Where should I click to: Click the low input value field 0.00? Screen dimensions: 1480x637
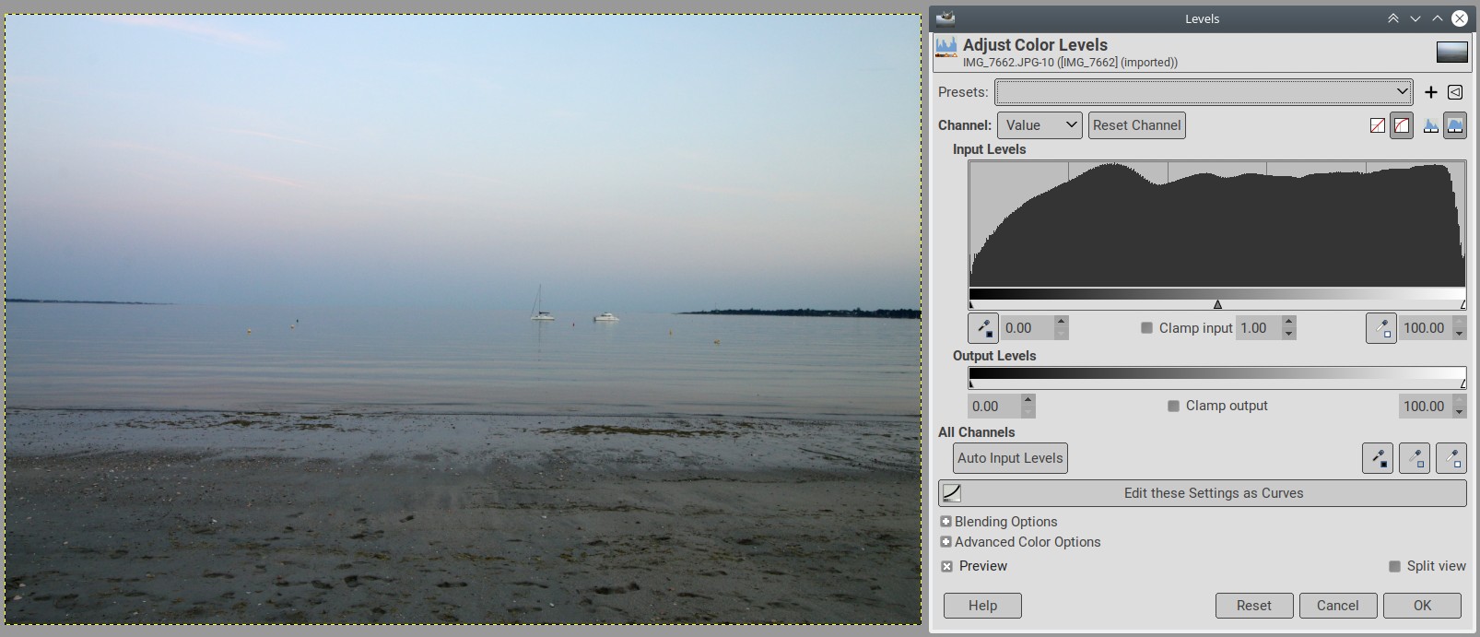pyautogui.click(x=1027, y=328)
